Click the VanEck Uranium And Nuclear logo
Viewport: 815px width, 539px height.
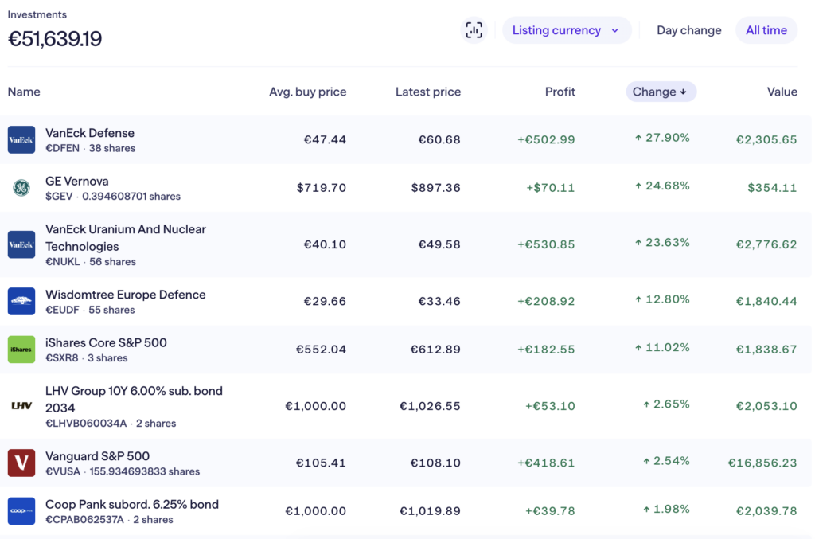point(21,244)
